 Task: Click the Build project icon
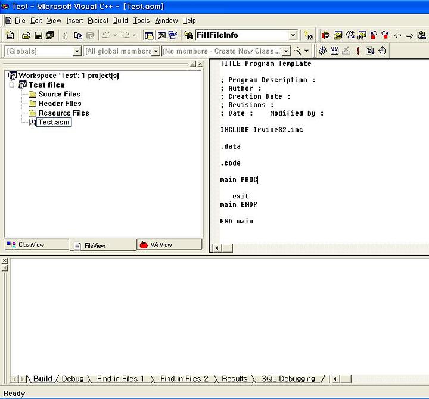(x=334, y=51)
